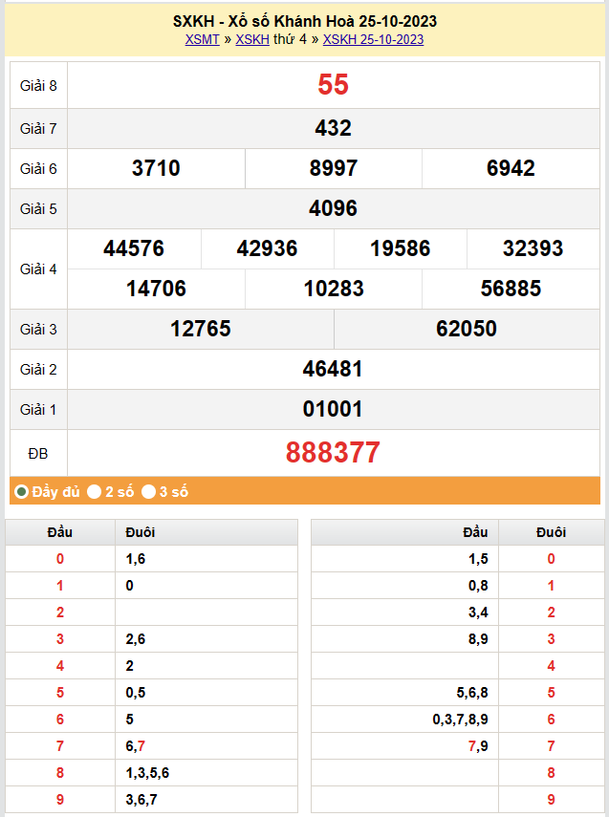Select the Giải 6 number 8997
This screenshot has height=817, width=609.
pyautogui.click(x=333, y=168)
